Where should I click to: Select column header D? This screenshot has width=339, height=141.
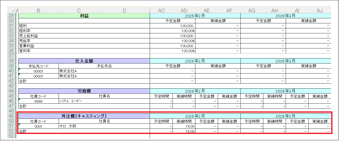[x=124, y=10]
